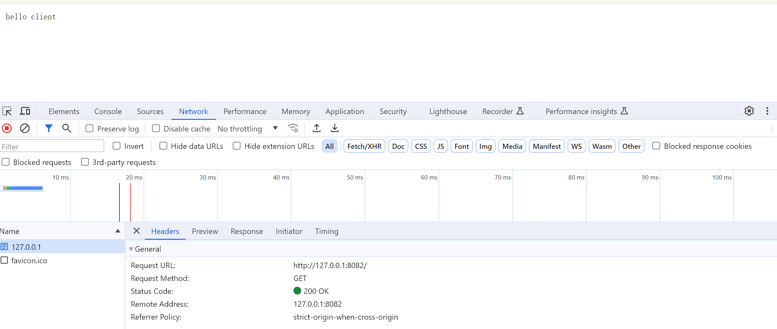Enable Hide data URLs

(163, 146)
